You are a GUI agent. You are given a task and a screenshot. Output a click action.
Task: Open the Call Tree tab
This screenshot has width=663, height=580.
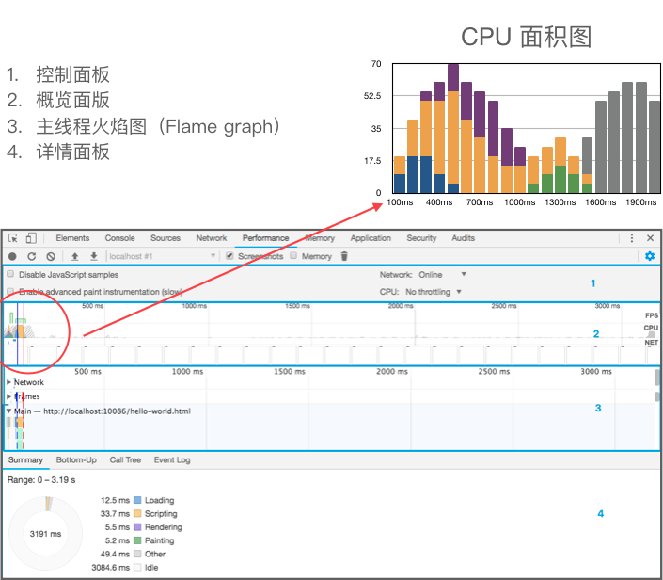125,459
